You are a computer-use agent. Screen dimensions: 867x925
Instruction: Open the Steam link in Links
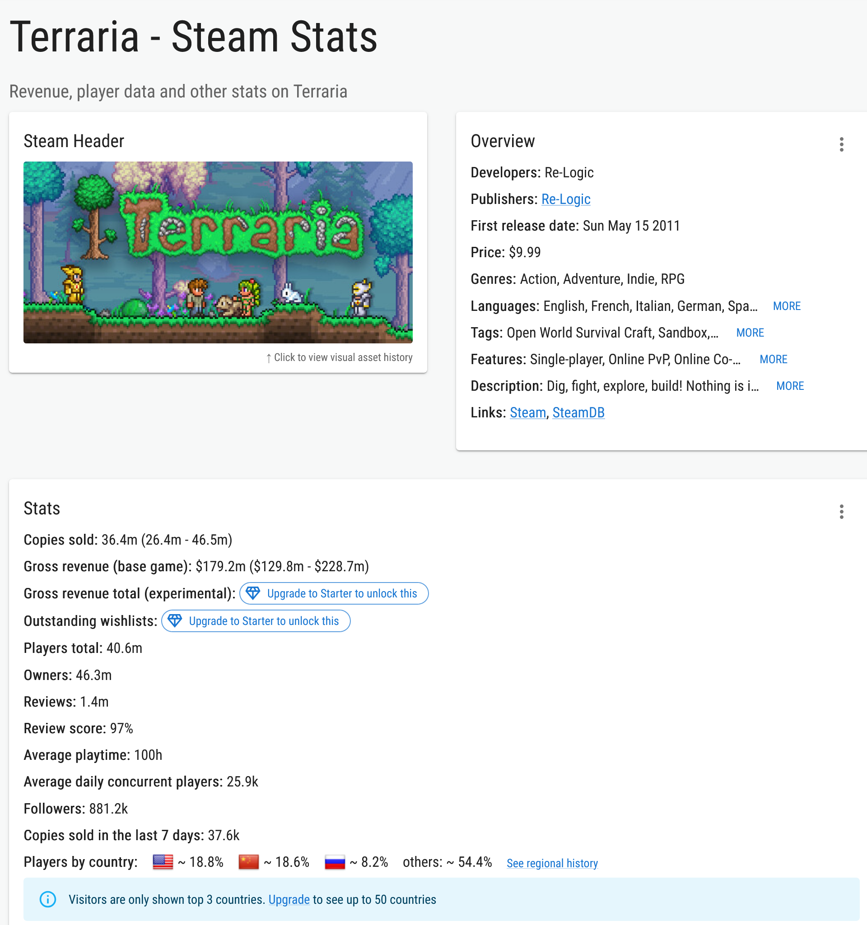click(527, 412)
